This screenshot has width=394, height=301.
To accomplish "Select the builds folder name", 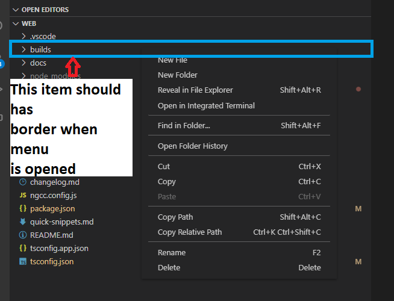I will pyautogui.click(x=40, y=49).
